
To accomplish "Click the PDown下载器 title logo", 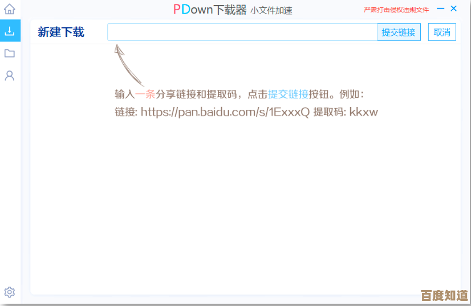I will tap(210, 10).
